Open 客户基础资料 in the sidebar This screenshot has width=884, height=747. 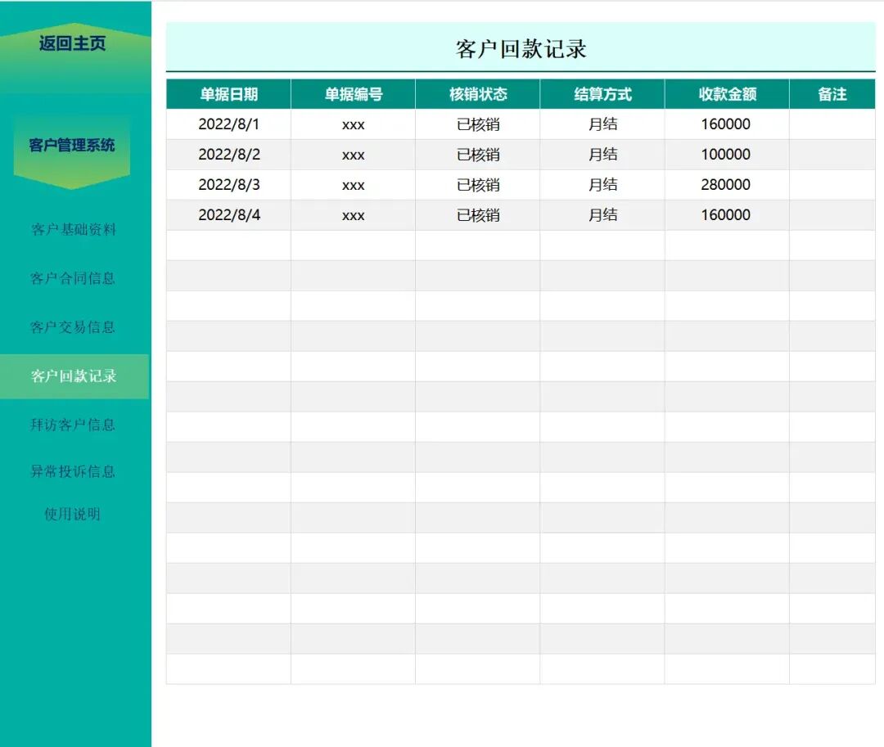74,229
